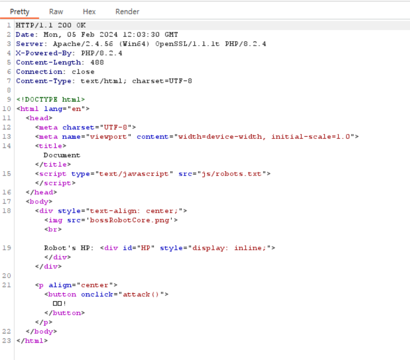Image resolution: width=410 pixels, height=360 pixels.
Task: Open the Render tab
Action: point(127,12)
